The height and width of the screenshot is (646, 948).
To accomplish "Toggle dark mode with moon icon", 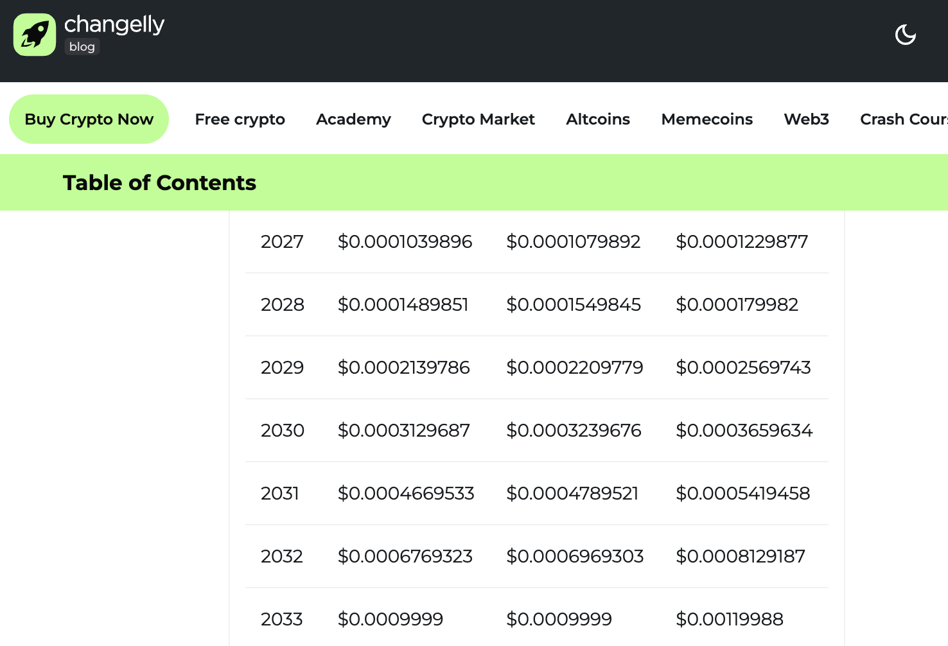I will point(905,35).
